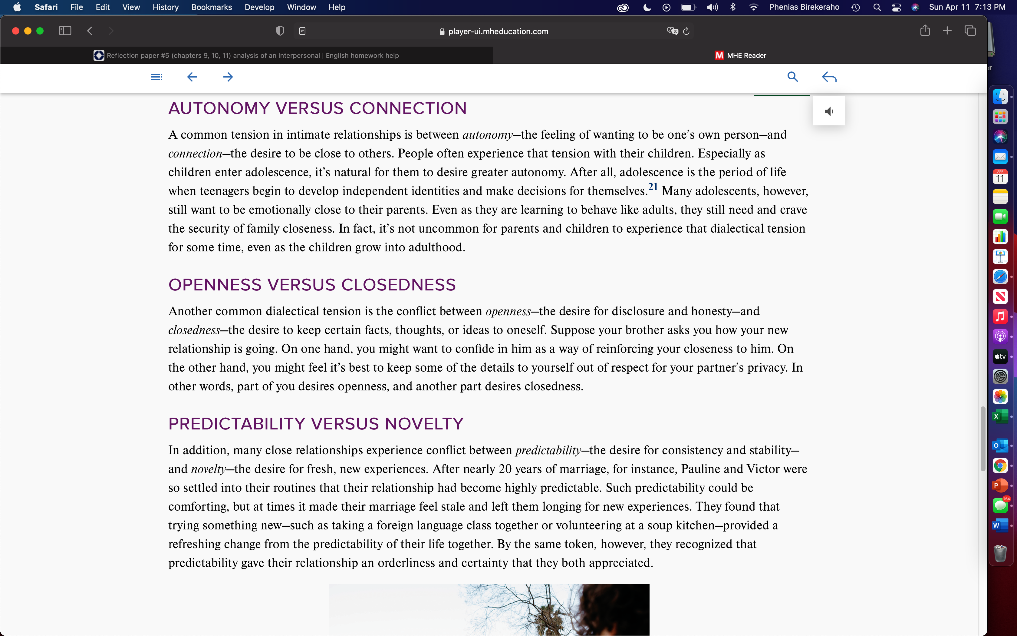Open System Preferences in the Dock
This screenshot has height=636, width=1017.
click(x=1000, y=376)
